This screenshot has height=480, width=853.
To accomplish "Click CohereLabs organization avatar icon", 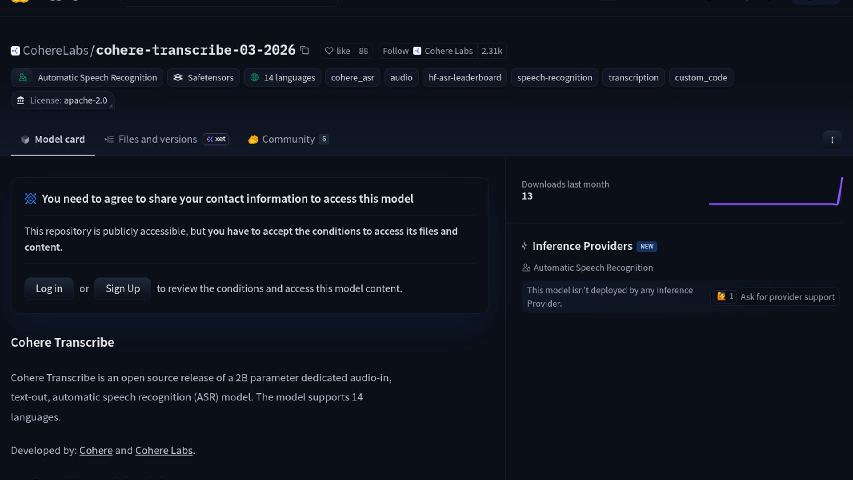I will tap(15, 51).
